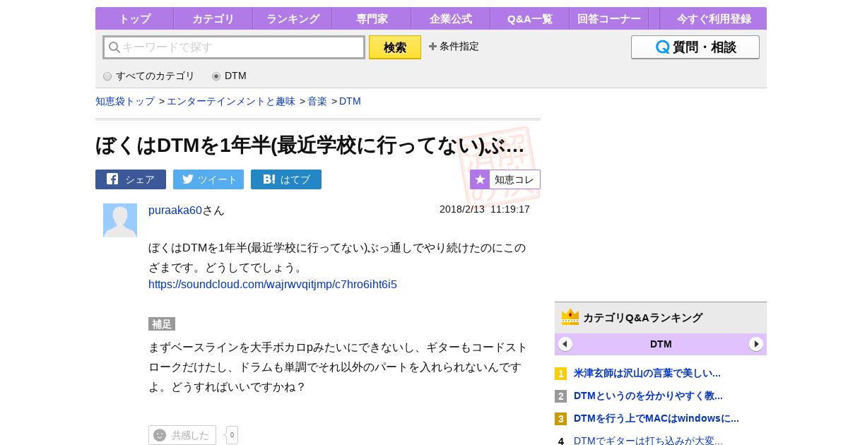Go to the ランキング tab
The height and width of the screenshot is (445, 848).
293,18
